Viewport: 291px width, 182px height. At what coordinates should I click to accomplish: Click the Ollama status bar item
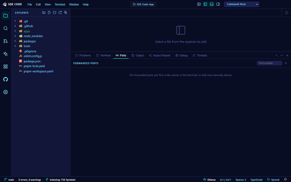tap(209, 180)
